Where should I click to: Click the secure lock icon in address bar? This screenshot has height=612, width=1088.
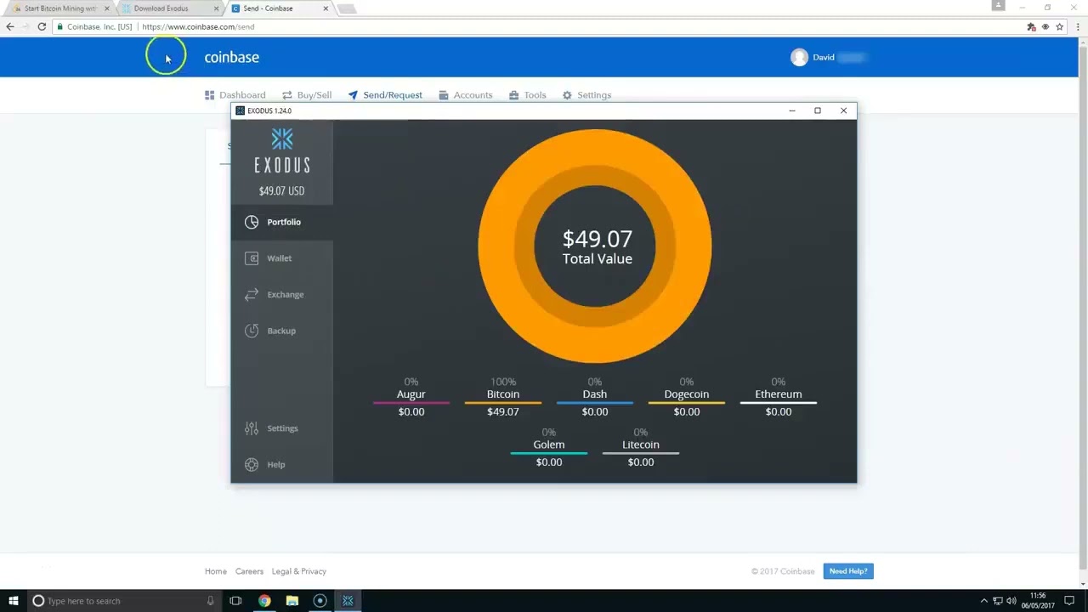[x=60, y=27]
